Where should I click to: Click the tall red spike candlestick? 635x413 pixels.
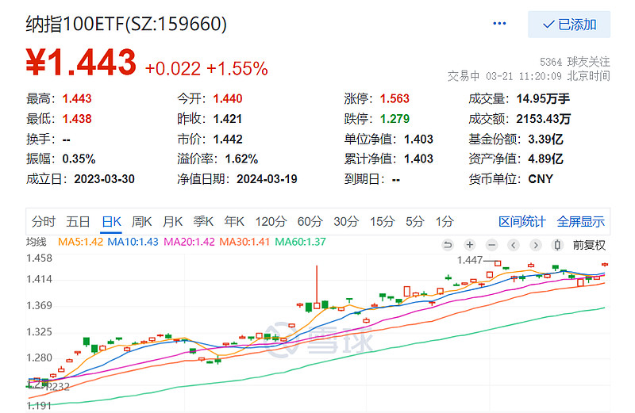tap(317, 287)
